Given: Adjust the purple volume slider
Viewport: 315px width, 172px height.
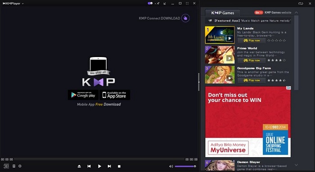Looking at the screenshot, I should (185, 166).
